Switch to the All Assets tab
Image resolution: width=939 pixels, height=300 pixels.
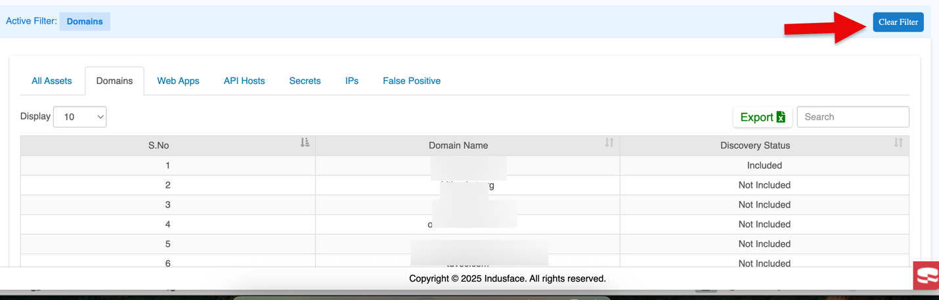coord(52,81)
